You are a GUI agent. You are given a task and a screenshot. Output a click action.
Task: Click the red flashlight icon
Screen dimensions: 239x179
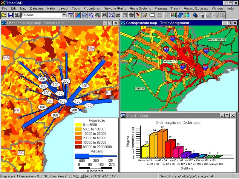(x=138, y=15)
